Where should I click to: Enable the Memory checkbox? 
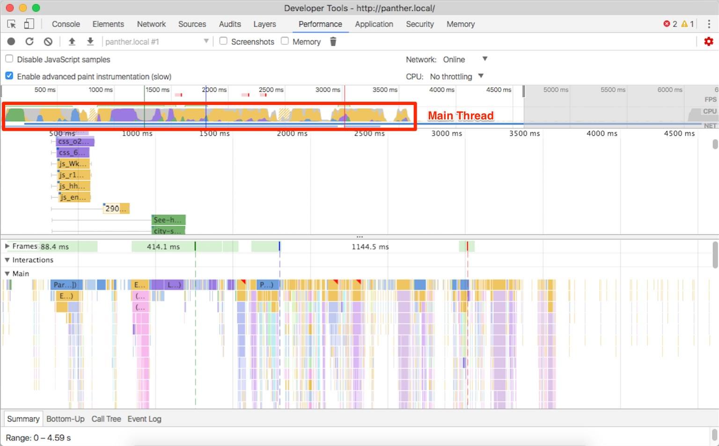[x=285, y=41]
